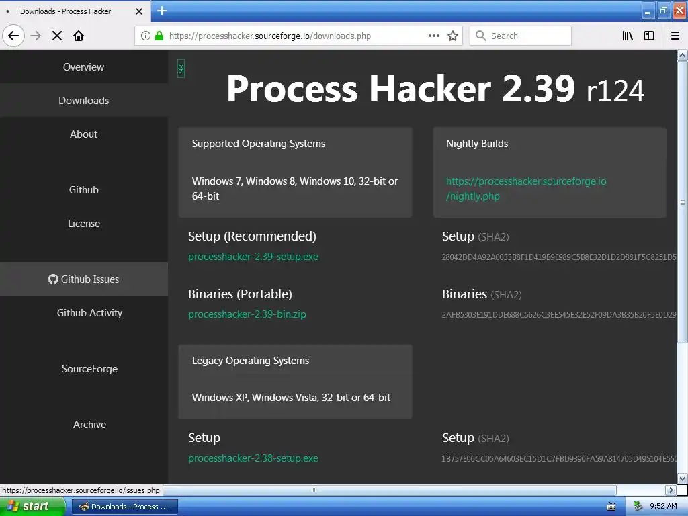The height and width of the screenshot is (516, 688).
Task: Open the Firefox hamburger menu
Action: point(675,36)
